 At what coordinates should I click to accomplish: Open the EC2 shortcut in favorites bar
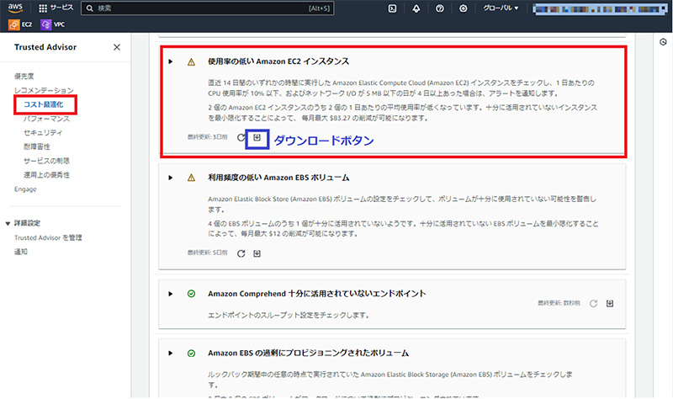[20, 24]
